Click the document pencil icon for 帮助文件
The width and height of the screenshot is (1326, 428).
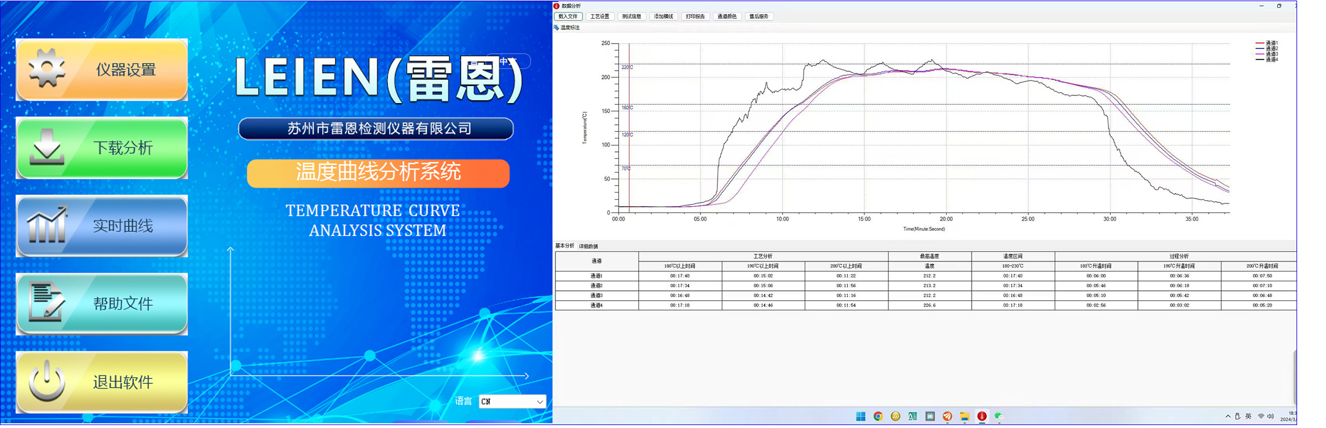pyautogui.click(x=47, y=303)
